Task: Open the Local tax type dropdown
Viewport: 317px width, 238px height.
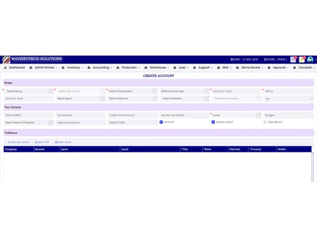Action: [x=236, y=115]
